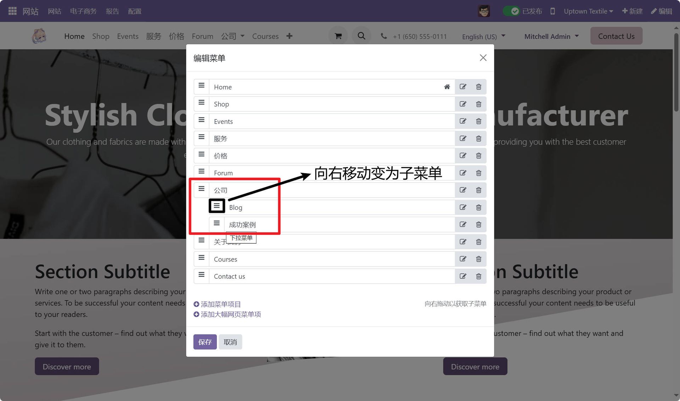Image resolution: width=680 pixels, height=401 pixels.
Task: Open the 网站 menu next to app name
Action: click(x=55, y=11)
